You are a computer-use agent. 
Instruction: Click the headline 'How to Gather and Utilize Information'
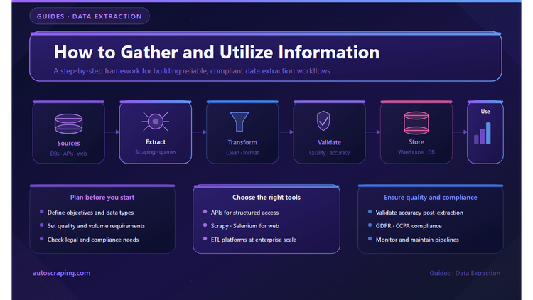217,52
